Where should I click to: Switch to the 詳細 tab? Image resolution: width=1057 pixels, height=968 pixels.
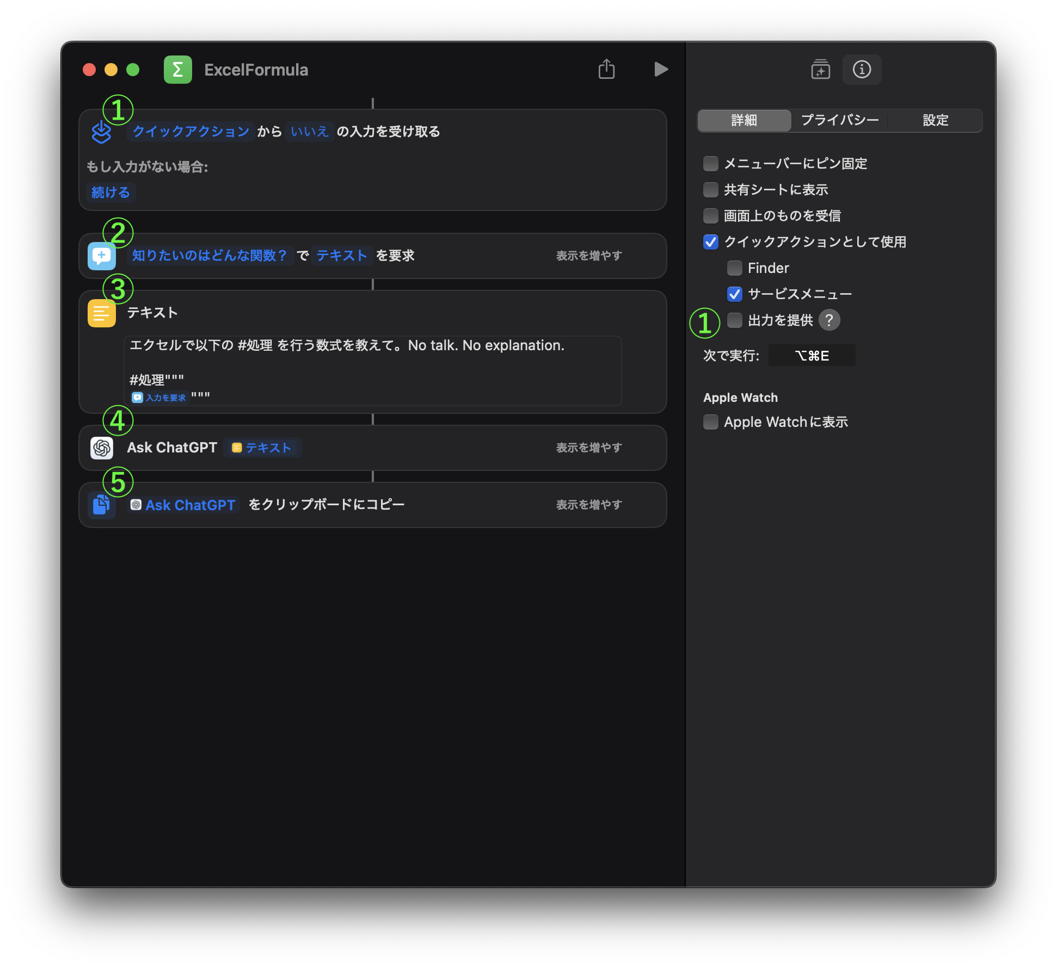(x=744, y=120)
